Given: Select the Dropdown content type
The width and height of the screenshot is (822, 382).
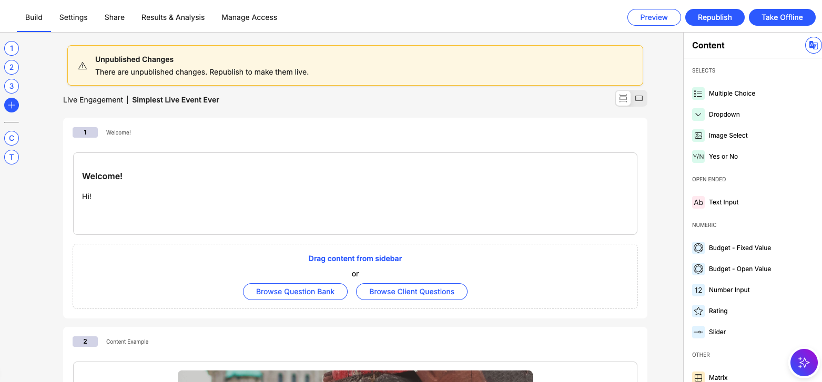Looking at the screenshot, I should pyautogui.click(x=724, y=115).
